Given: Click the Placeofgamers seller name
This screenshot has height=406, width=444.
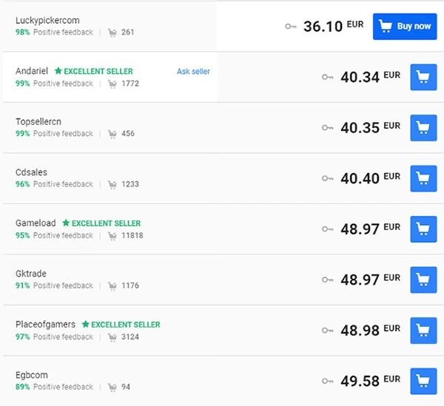Looking at the screenshot, I should [46, 324].
